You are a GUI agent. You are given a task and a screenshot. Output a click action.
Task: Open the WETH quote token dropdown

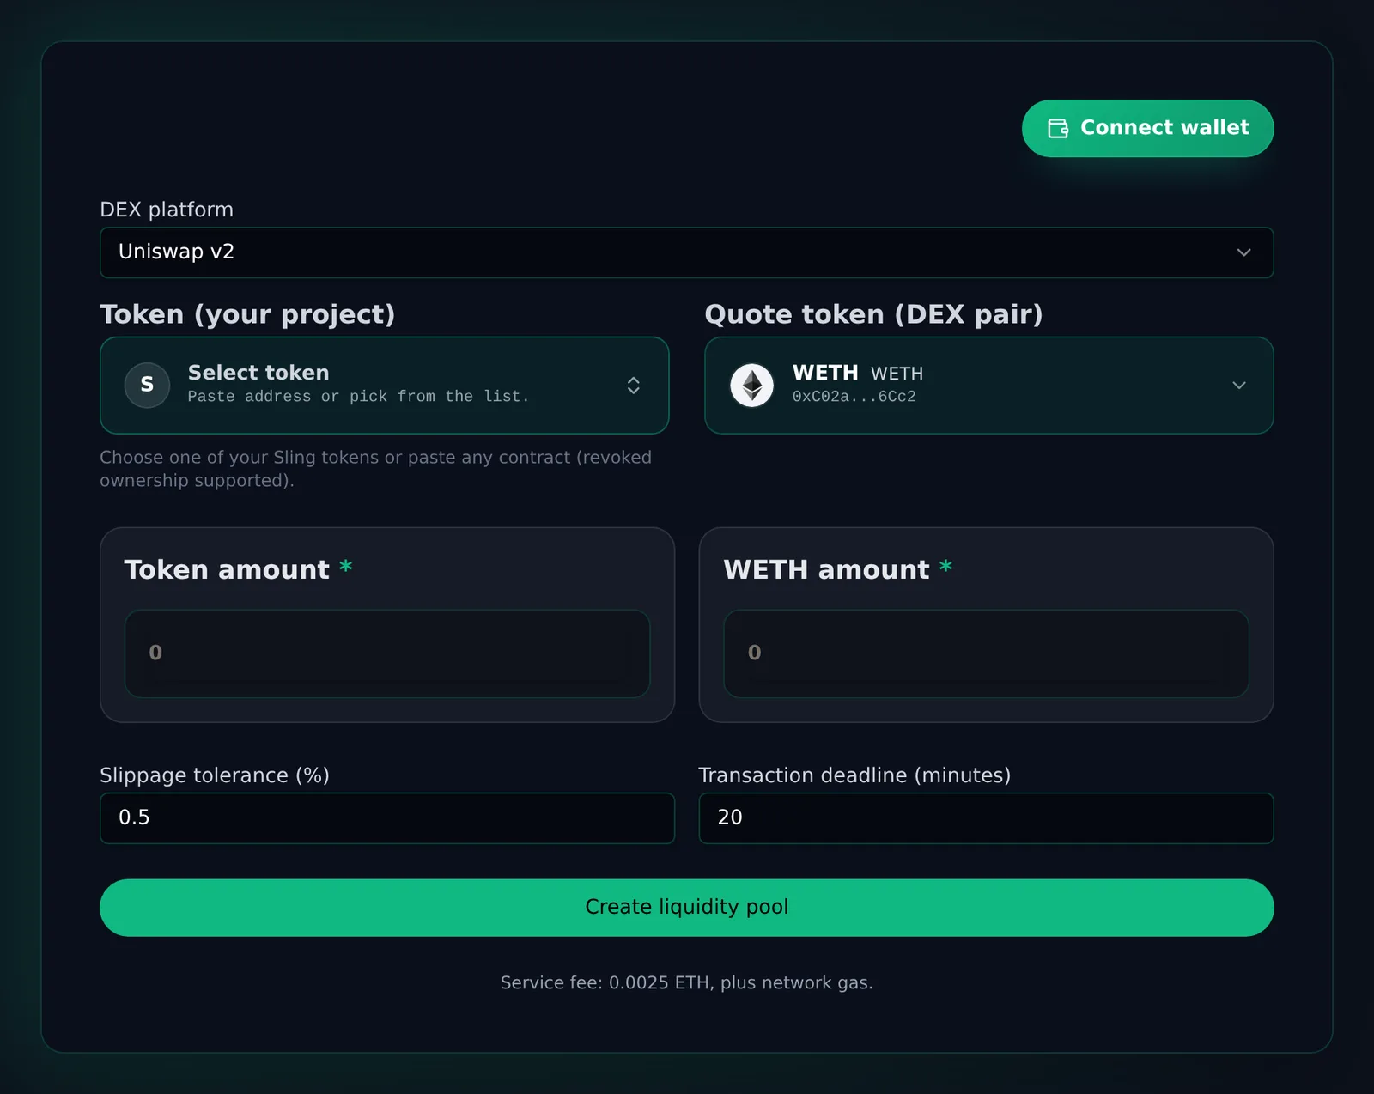pyautogui.click(x=988, y=386)
